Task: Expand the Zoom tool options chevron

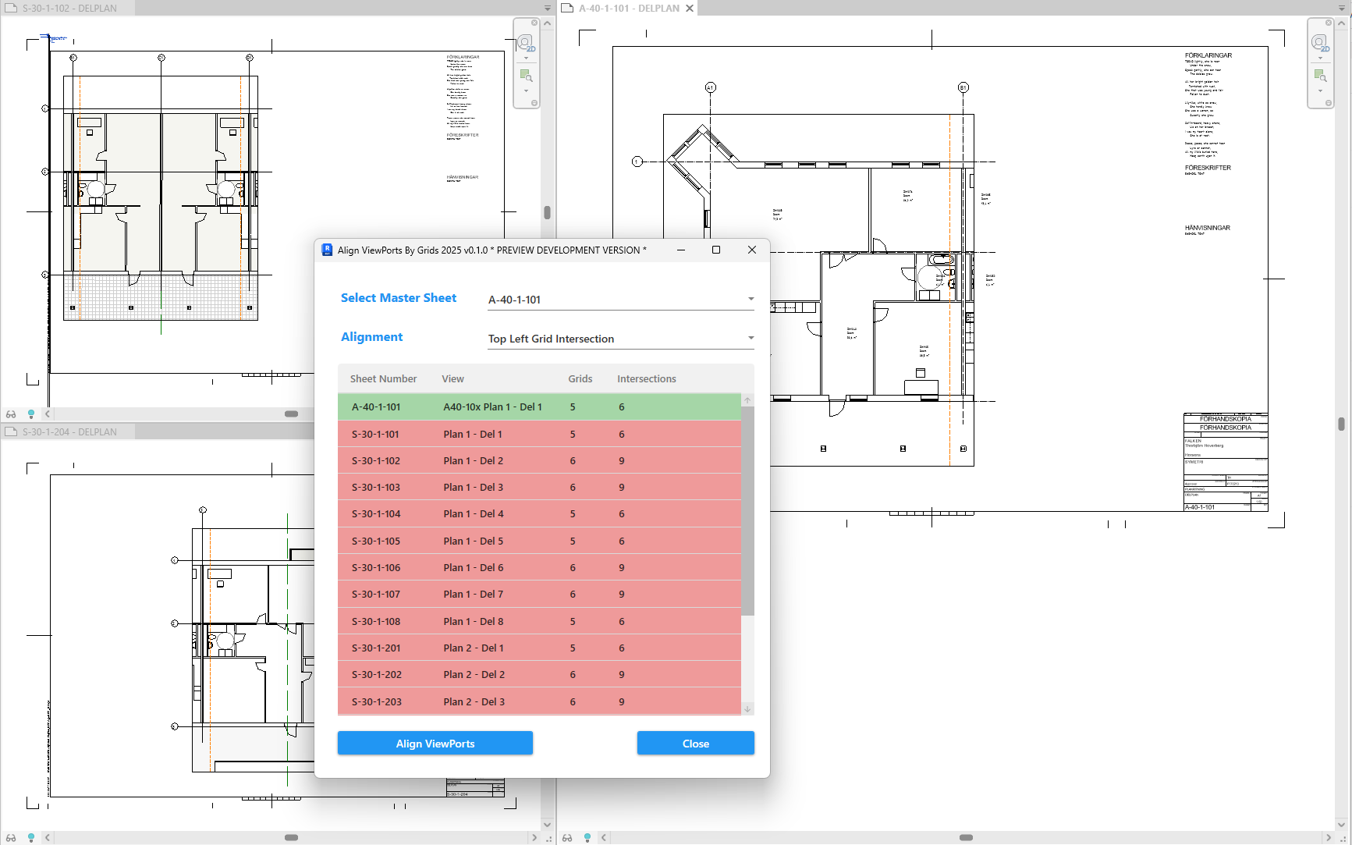Action: click(527, 91)
